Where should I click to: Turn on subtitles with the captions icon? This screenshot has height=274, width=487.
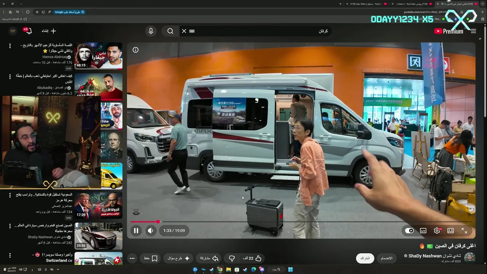[x=423, y=231]
